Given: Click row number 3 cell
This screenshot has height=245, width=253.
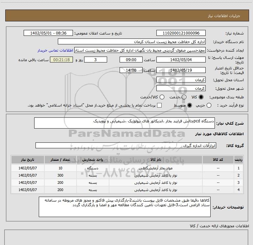Looking at the screenshot, I should [239, 183].
